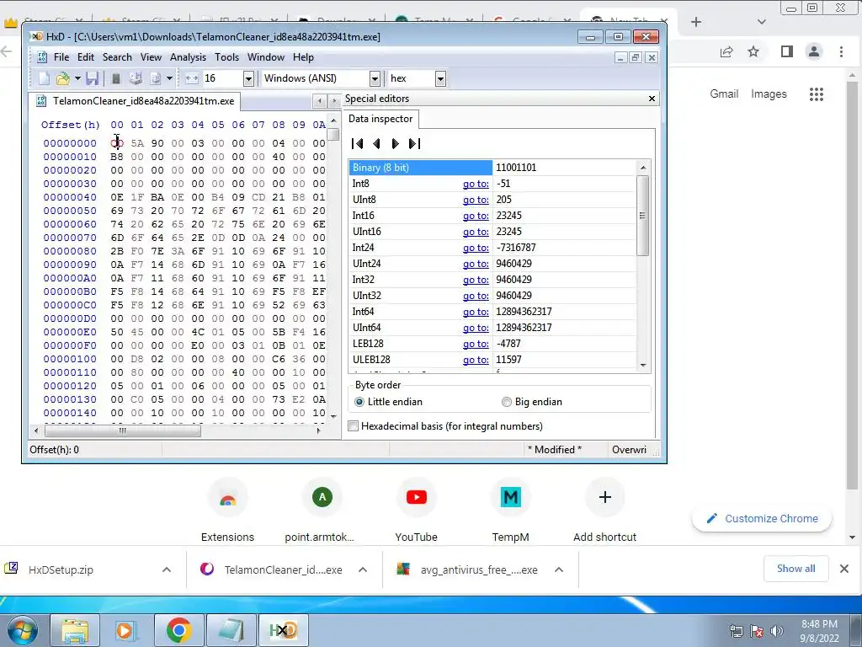The image size is (862, 647).
Task: Expand TelamonCleaner download options
Action: pos(363,570)
